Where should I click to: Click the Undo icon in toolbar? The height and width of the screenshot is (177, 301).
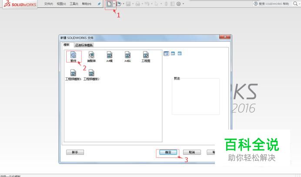click(x=147, y=4)
